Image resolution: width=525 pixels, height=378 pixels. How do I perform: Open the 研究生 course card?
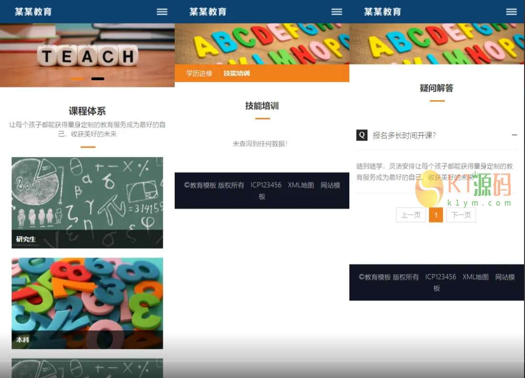(x=87, y=202)
